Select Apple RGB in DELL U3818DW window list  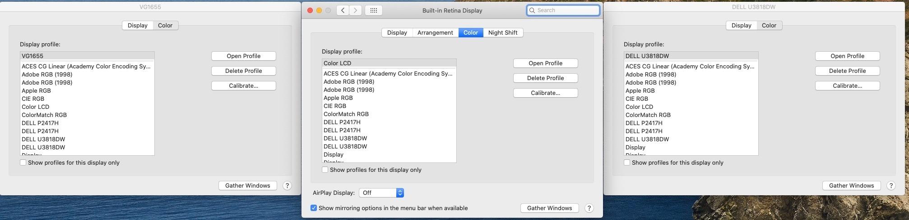point(691,90)
